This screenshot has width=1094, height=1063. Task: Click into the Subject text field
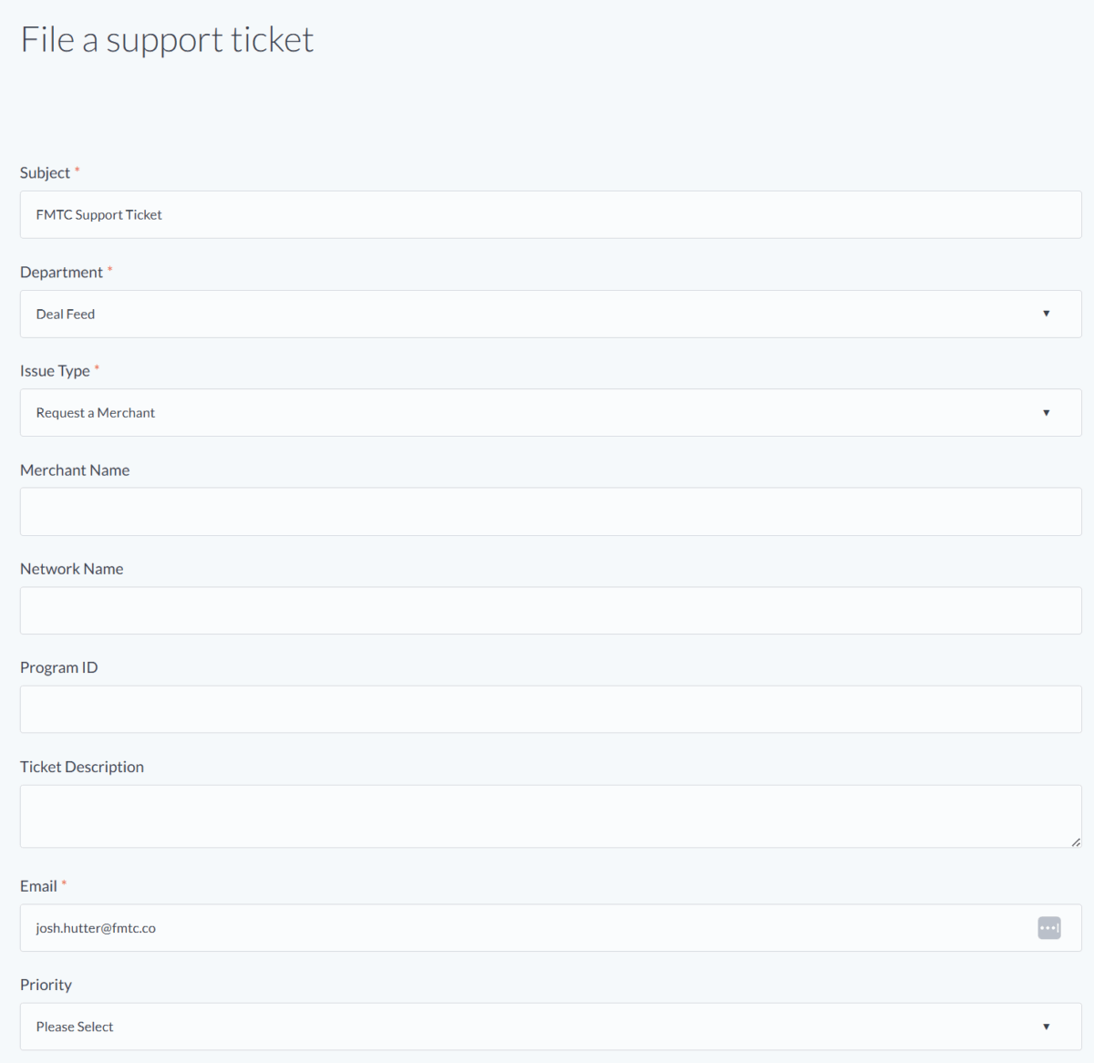click(550, 215)
